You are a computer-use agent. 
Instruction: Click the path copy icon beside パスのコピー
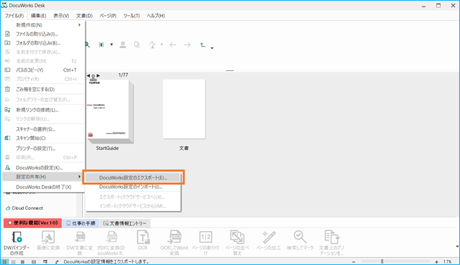(8, 70)
